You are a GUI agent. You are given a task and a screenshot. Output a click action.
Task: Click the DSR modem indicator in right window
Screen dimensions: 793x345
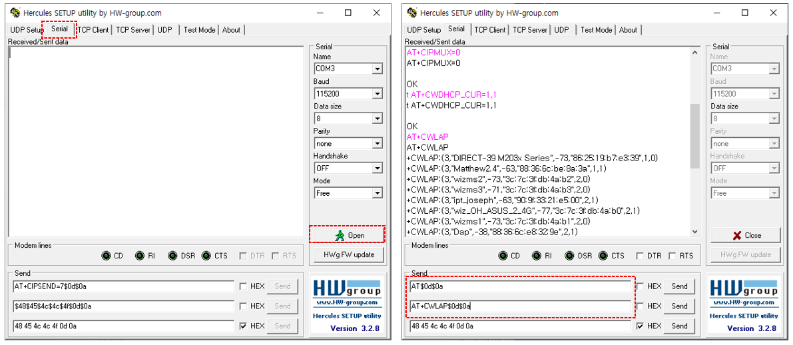pyautogui.click(x=569, y=256)
